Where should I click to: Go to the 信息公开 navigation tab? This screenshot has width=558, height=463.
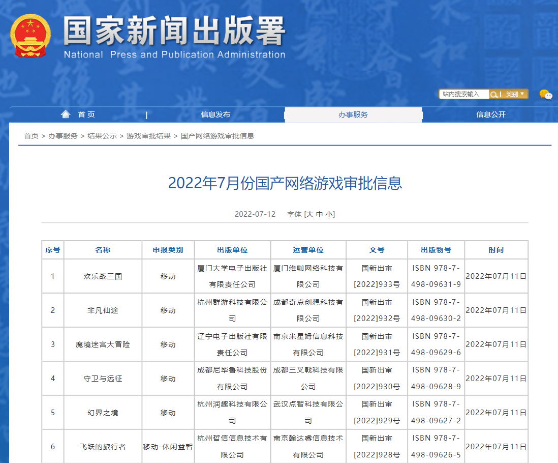point(491,115)
